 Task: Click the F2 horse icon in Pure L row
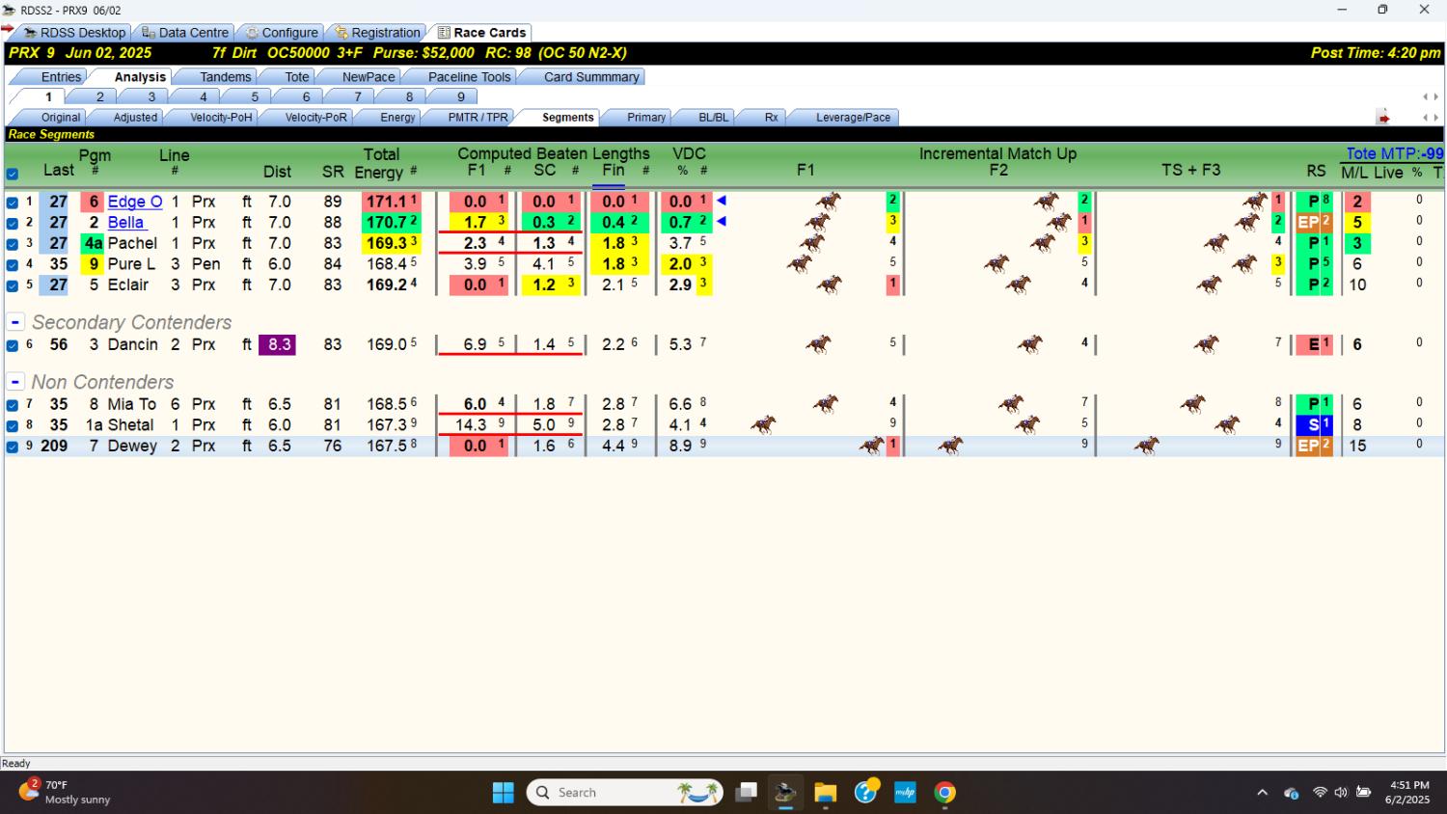tap(997, 263)
